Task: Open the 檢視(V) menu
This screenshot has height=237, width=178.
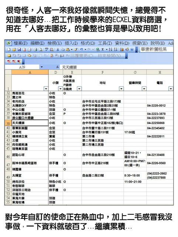Action: click(x=55, y=43)
